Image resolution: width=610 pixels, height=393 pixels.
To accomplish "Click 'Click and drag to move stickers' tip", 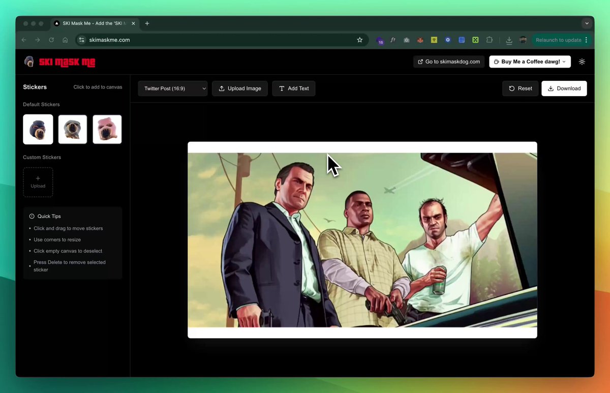I will pyautogui.click(x=68, y=228).
